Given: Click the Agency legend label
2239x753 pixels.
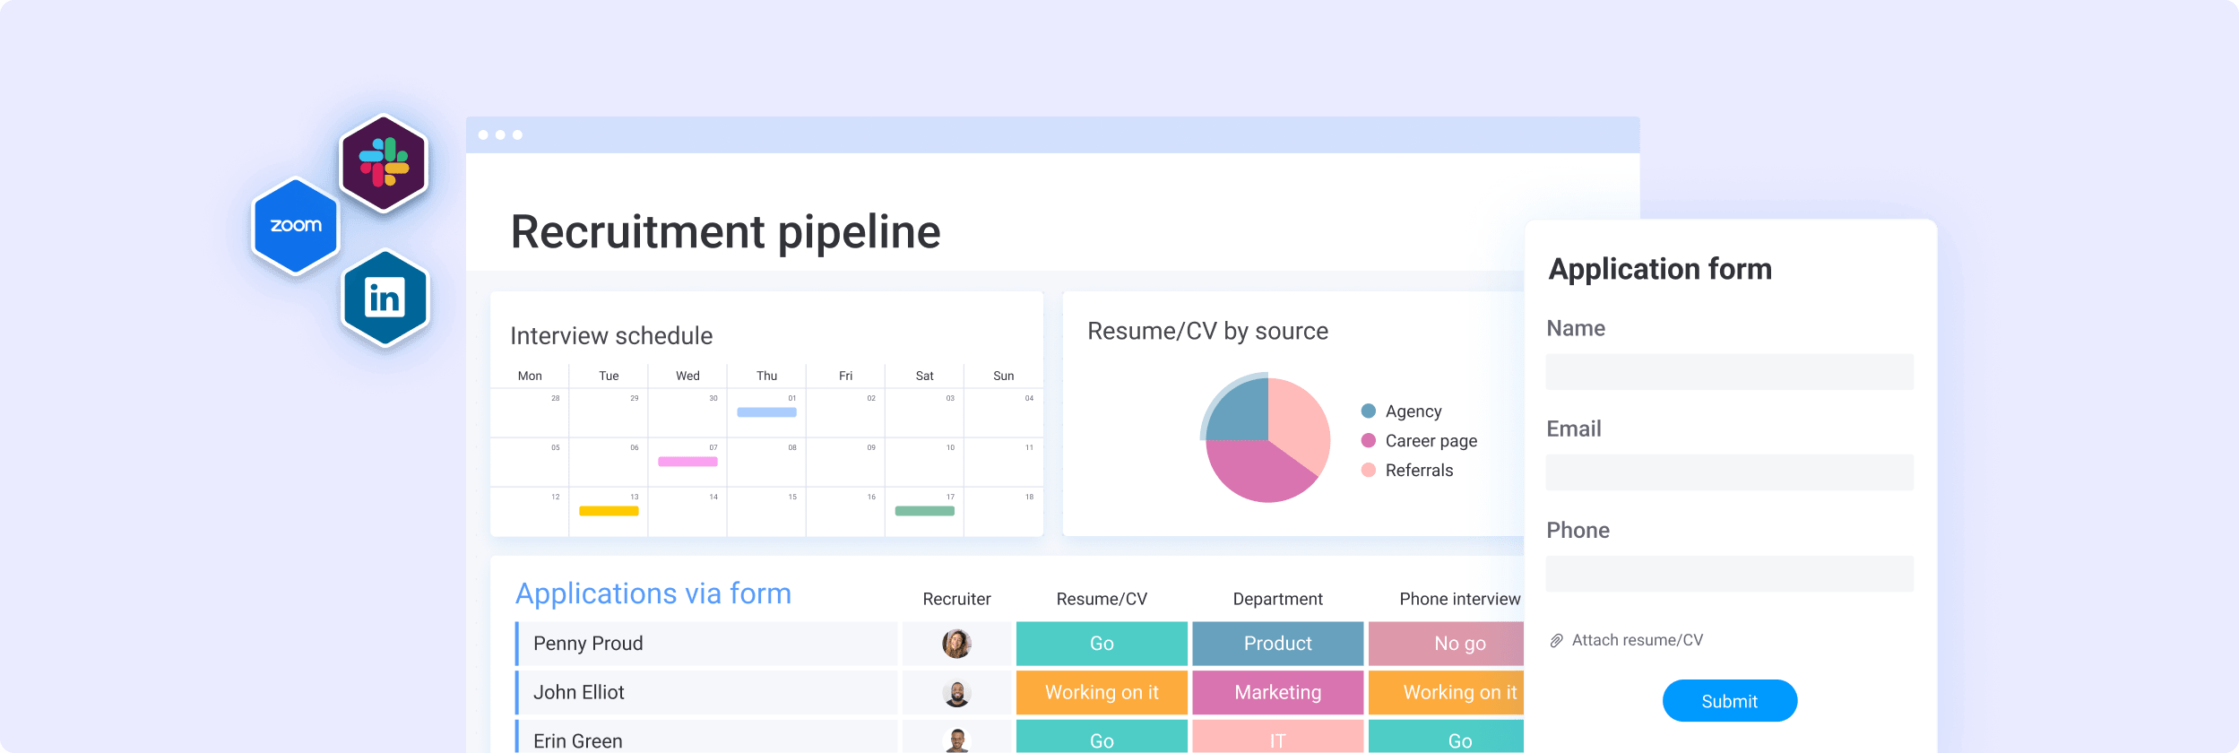Looking at the screenshot, I should 1413,411.
